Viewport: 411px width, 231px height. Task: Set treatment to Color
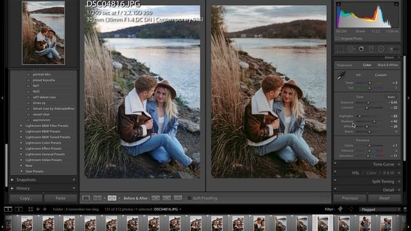367,65
